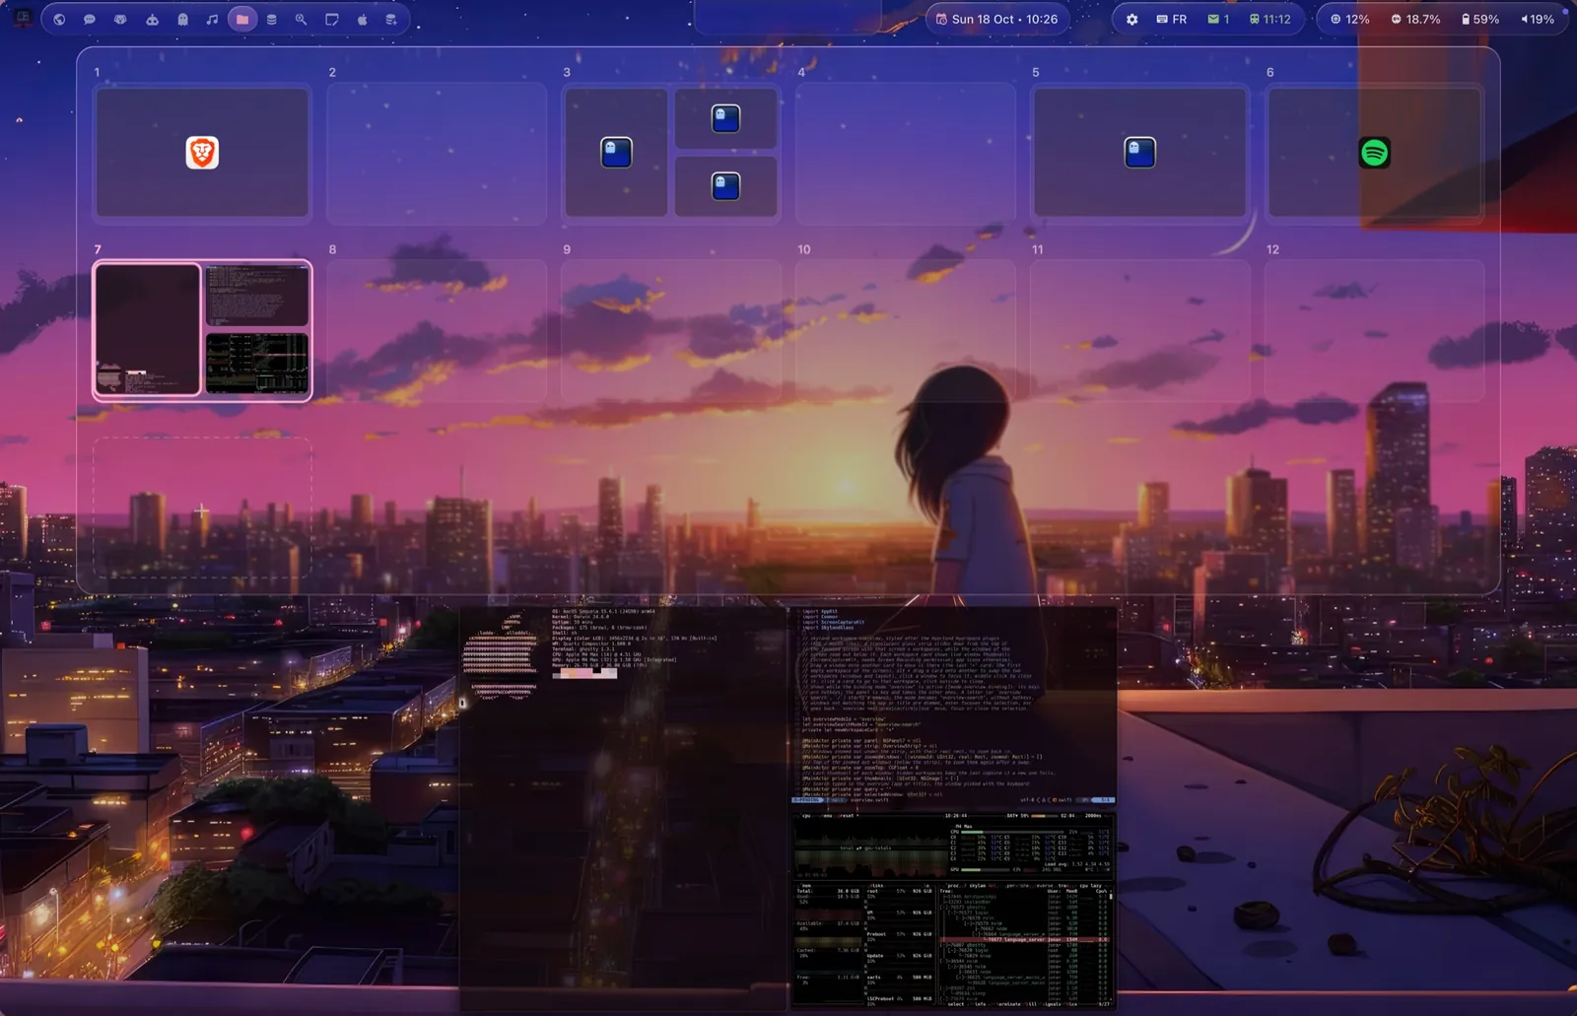Select the top-right Ghostty window in workspace 3

click(x=725, y=118)
